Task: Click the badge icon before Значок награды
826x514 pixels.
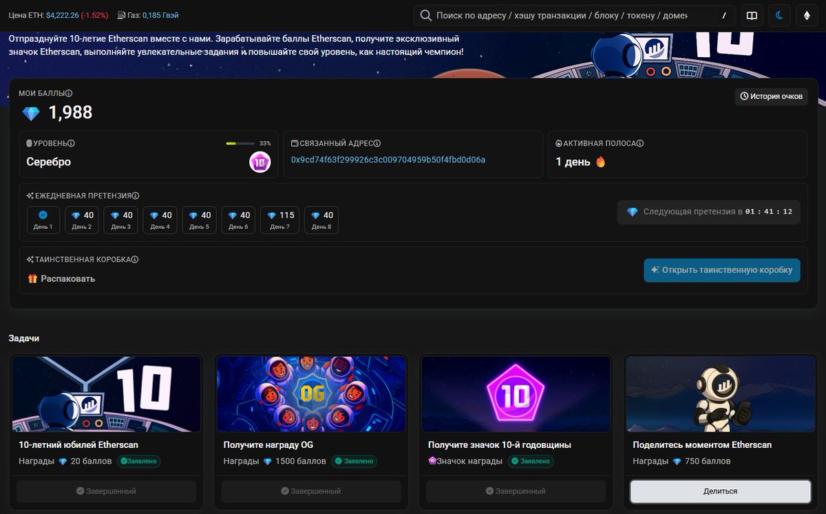Action: (x=432, y=461)
